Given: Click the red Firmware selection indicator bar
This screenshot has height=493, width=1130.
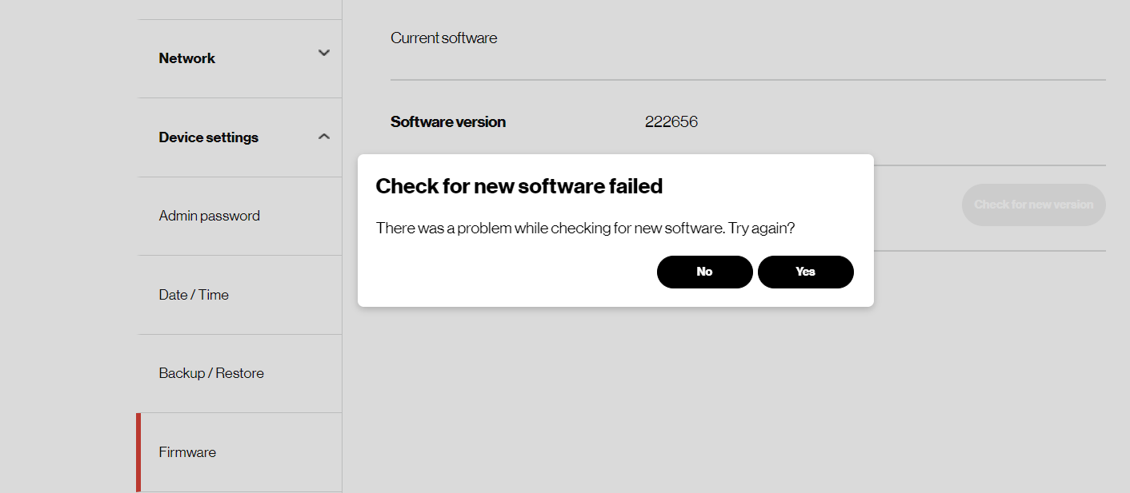Looking at the screenshot, I should 140,452.
